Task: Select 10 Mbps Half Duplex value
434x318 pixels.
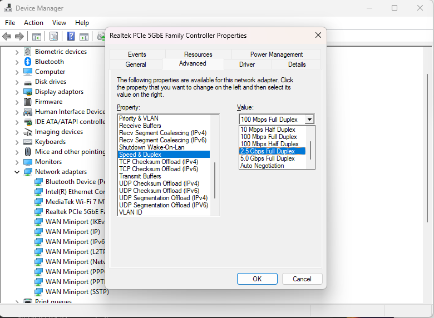Action: 272,130
